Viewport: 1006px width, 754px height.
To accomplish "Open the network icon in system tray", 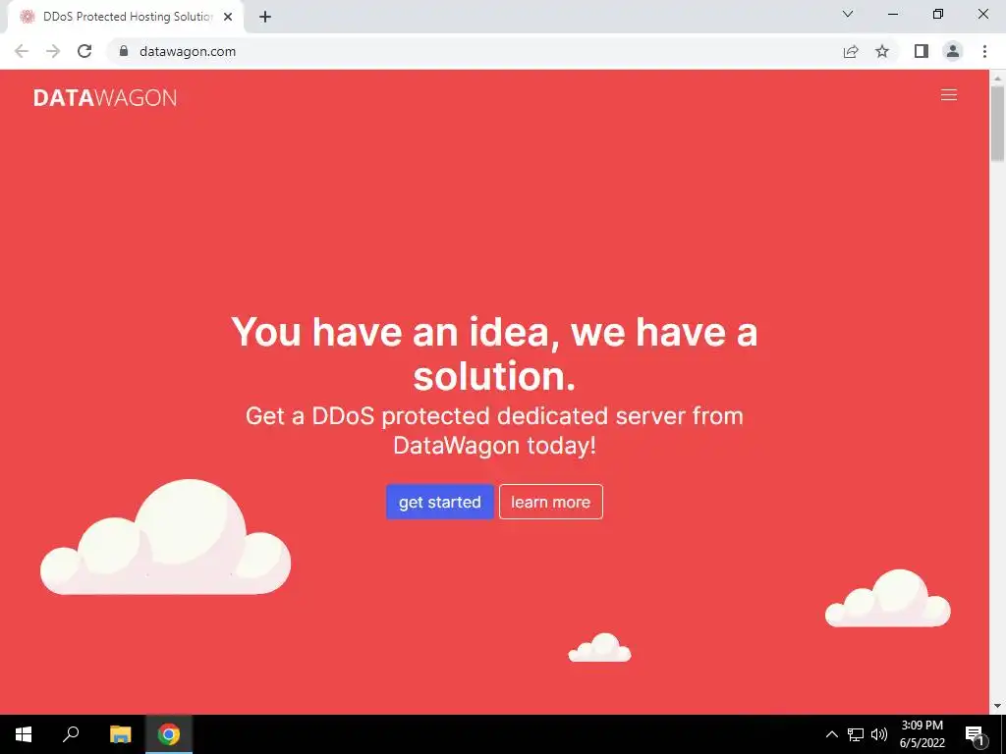I will [x=856, y=734].
